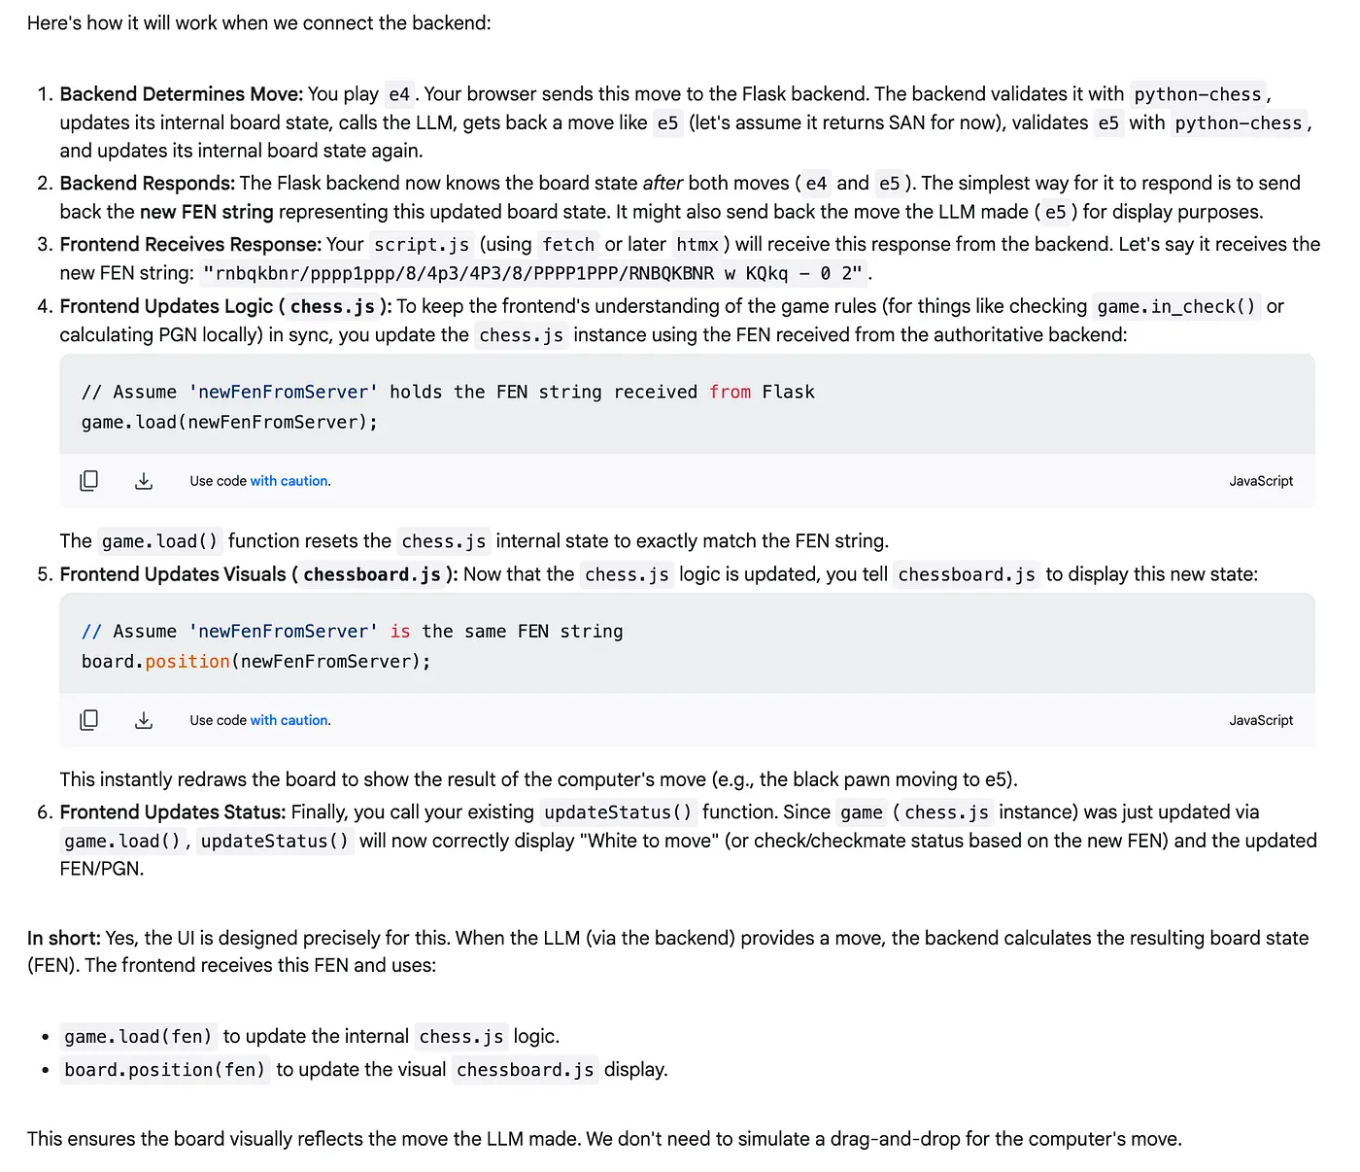
Task: Click the JavaScript label of second code block
Action: click(1261, 720)
